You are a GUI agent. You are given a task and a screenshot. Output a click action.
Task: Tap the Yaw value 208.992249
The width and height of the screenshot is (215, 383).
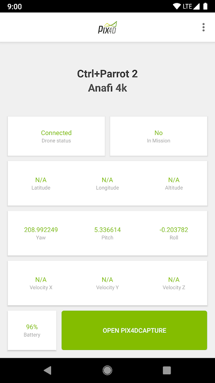(41, 230)
